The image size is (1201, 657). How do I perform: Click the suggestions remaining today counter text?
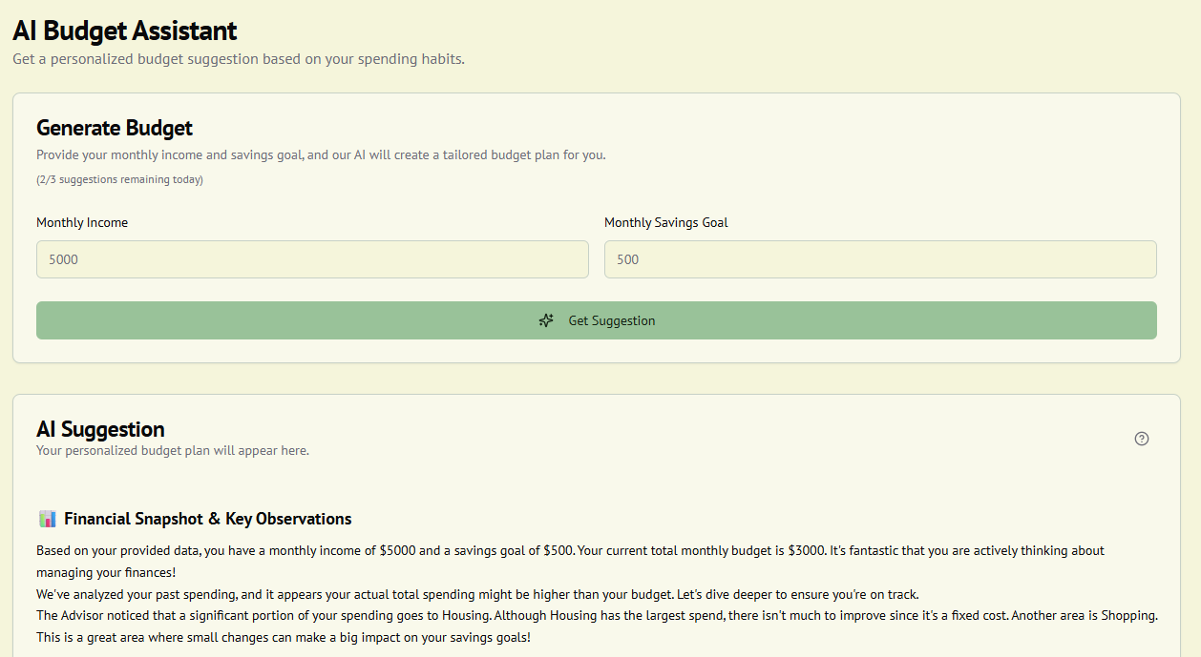point(119,179)
